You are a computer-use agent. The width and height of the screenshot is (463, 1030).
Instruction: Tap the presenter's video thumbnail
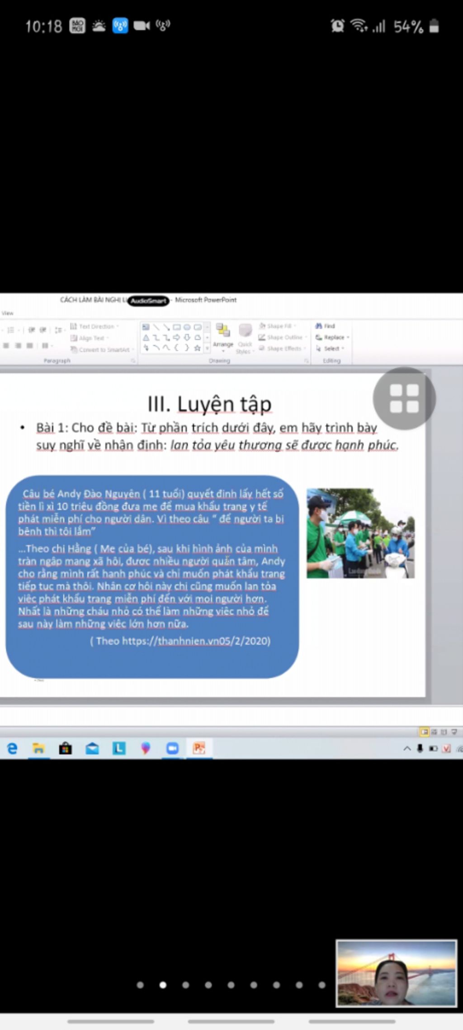click(397, 973)
